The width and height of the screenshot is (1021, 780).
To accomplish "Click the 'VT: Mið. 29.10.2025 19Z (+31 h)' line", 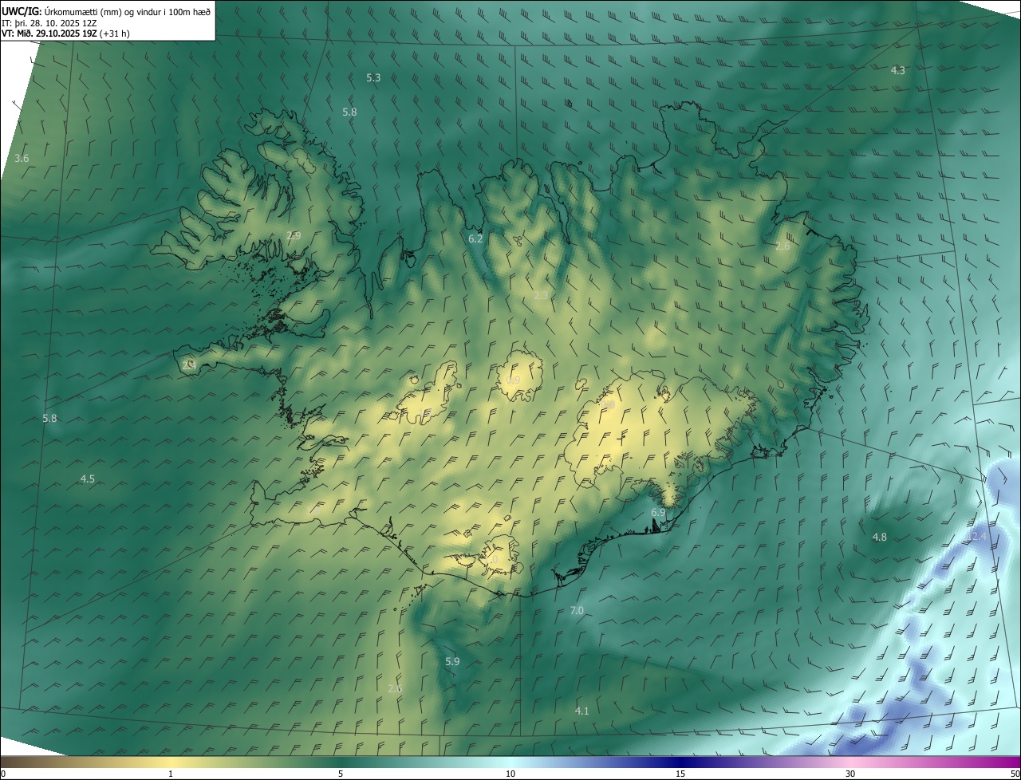I will [66, 33].
